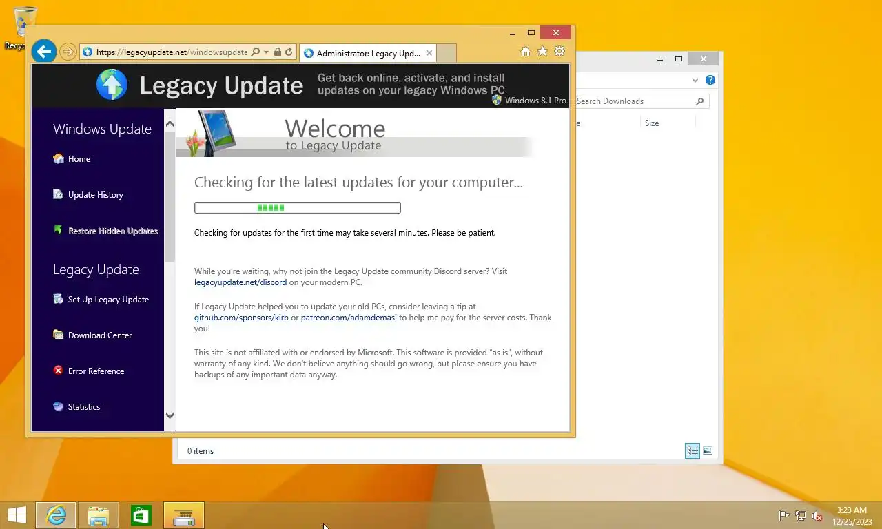882x529 pixels.
Task: Click the '0 items' status bar text
Action: coord(201,451)
